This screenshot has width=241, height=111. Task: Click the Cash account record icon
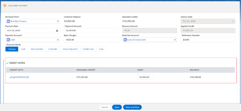[9, 40]
